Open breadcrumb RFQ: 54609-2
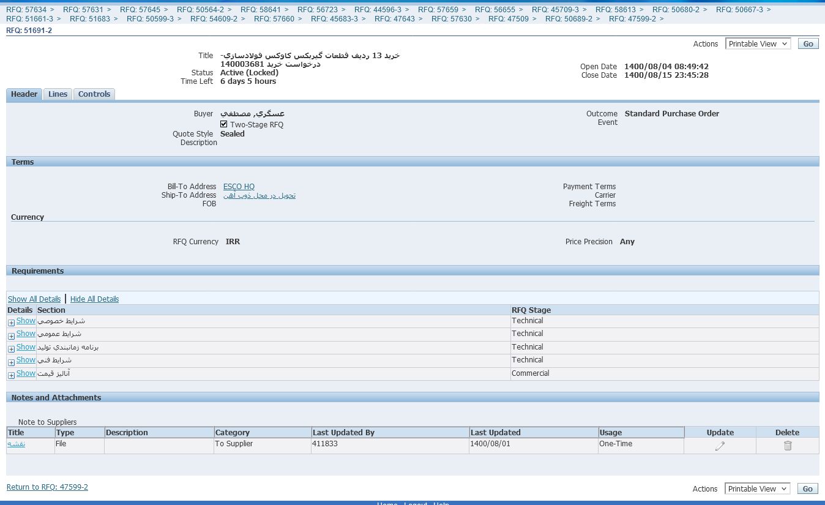Viewport: 825px width, 505px height. pyautogui.click(x=214, y=19)
